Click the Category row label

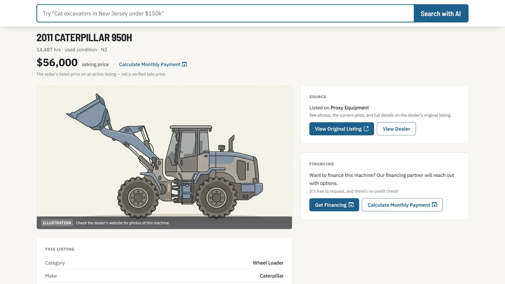click(x=55, y=263)
